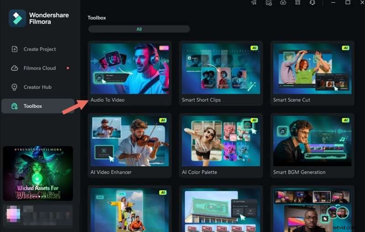Click the BETA badge on Audio To Video
This screenshot has height=232, width=365.
(164, 48)
